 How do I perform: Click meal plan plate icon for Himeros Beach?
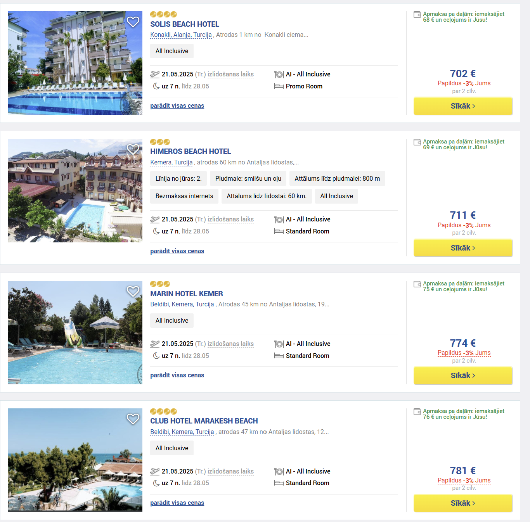coord(279,220)
